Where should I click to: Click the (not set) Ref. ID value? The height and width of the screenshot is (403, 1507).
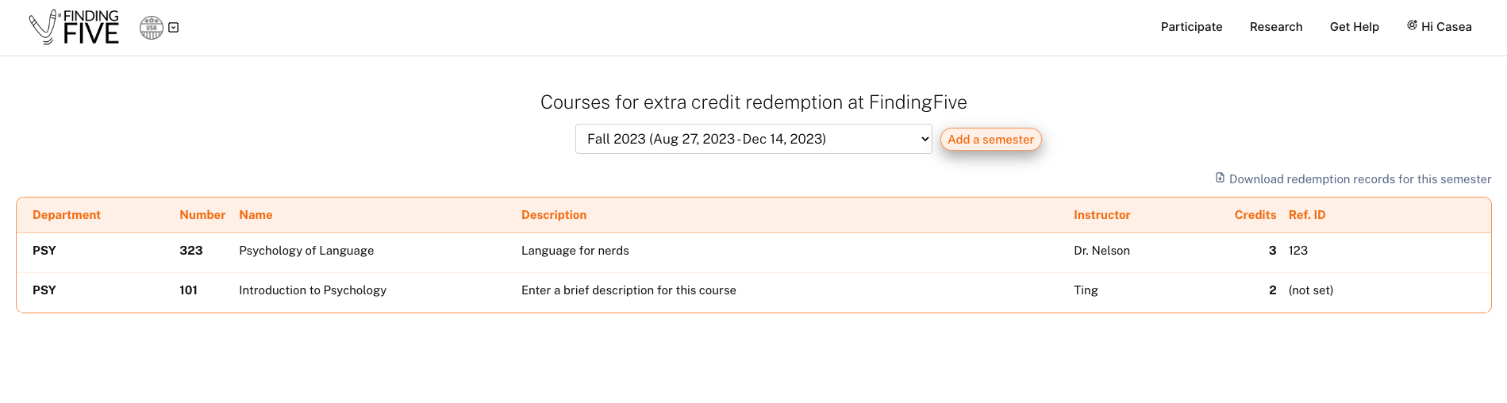[x=1310, y=290]
